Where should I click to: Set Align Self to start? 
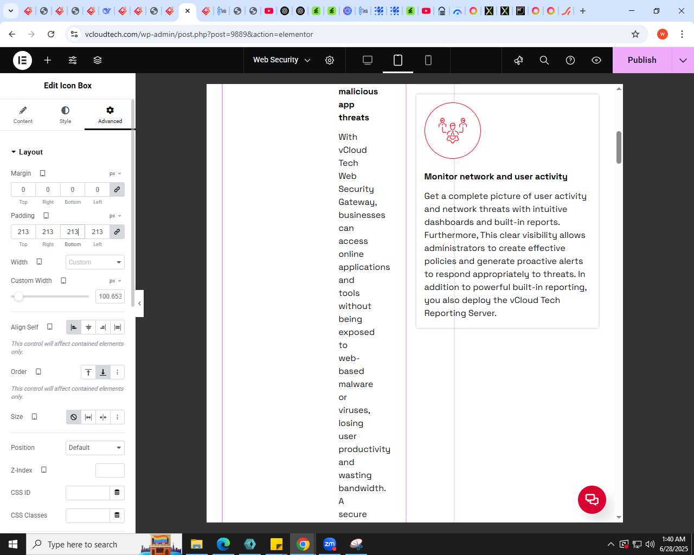pos(74,327)
